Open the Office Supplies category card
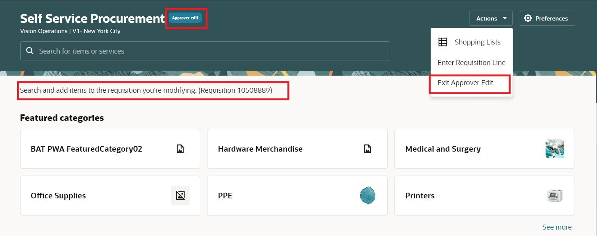The width and height of the screenshot is (597, 236). click(x=110, y=196)
